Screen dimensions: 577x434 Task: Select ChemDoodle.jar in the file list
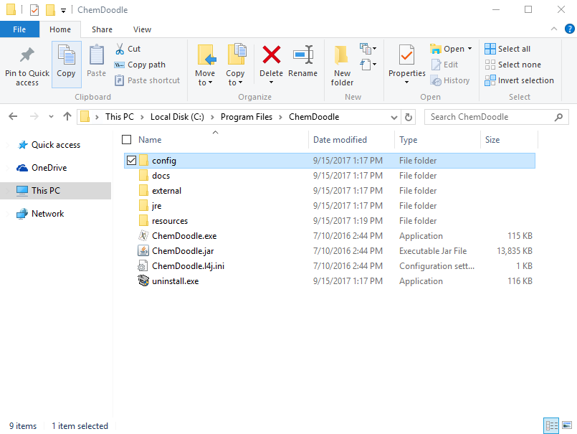[183, 251]
